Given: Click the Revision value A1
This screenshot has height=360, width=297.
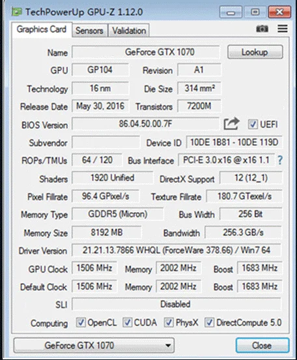Looking at the screenshot, I should (x=199, y=70).
